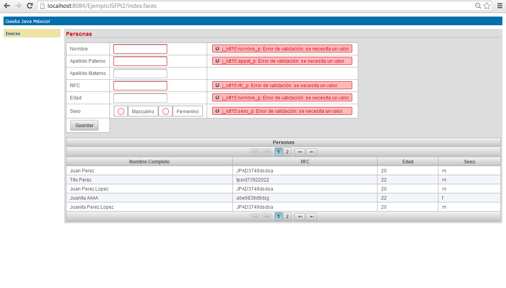Click the Edad input field
This screenshot has height=288, width=506.
(x=140, y=97)
